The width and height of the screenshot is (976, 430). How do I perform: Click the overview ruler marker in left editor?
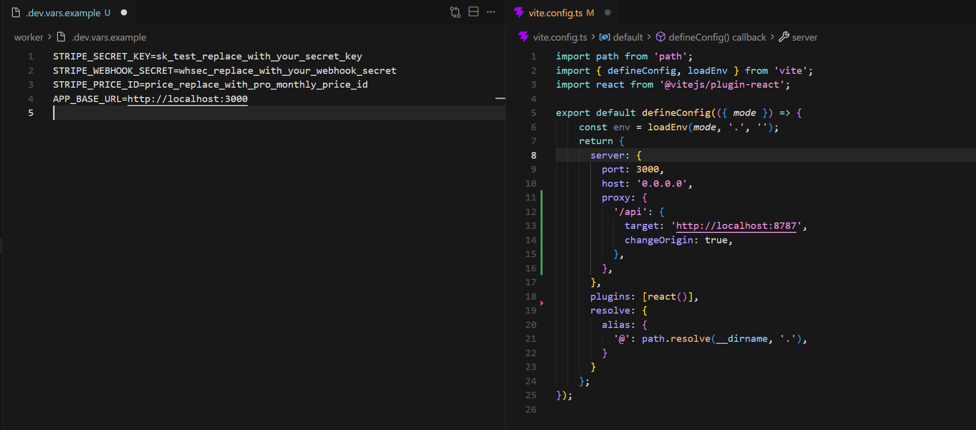pos(500,99)
